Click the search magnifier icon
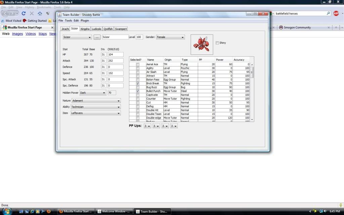344x215 pixels. [329, 13]
